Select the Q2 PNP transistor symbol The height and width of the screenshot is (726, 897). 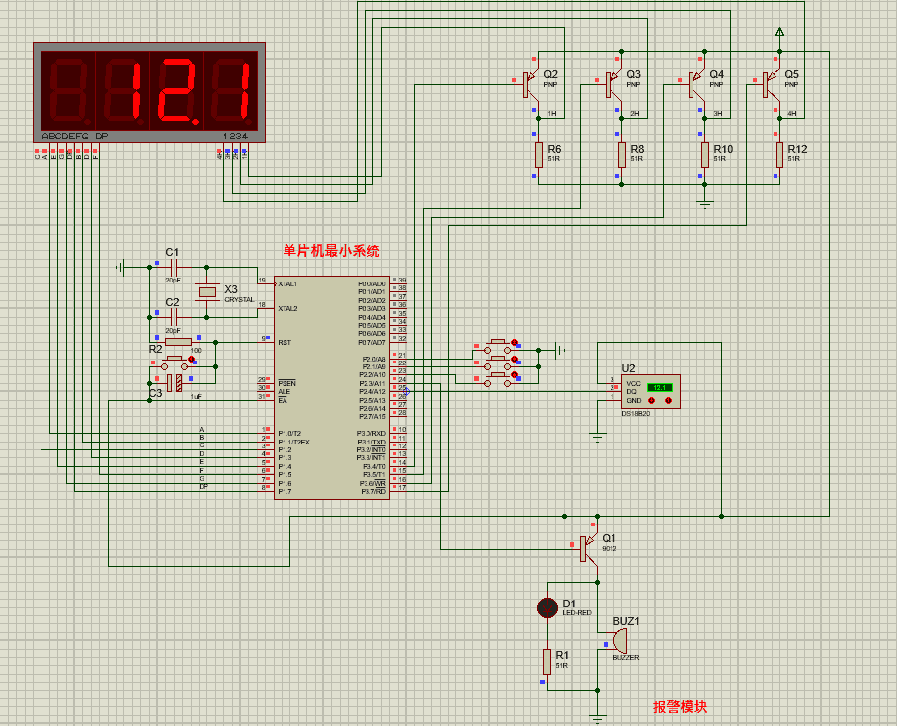[530, 85]
